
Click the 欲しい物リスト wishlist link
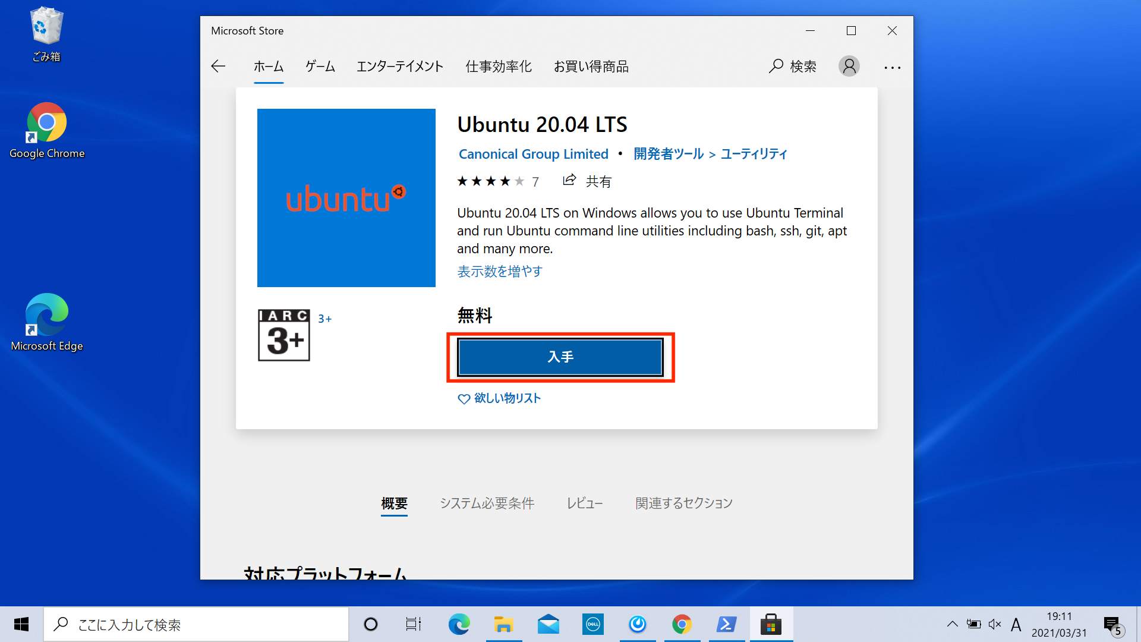[508, 398]
